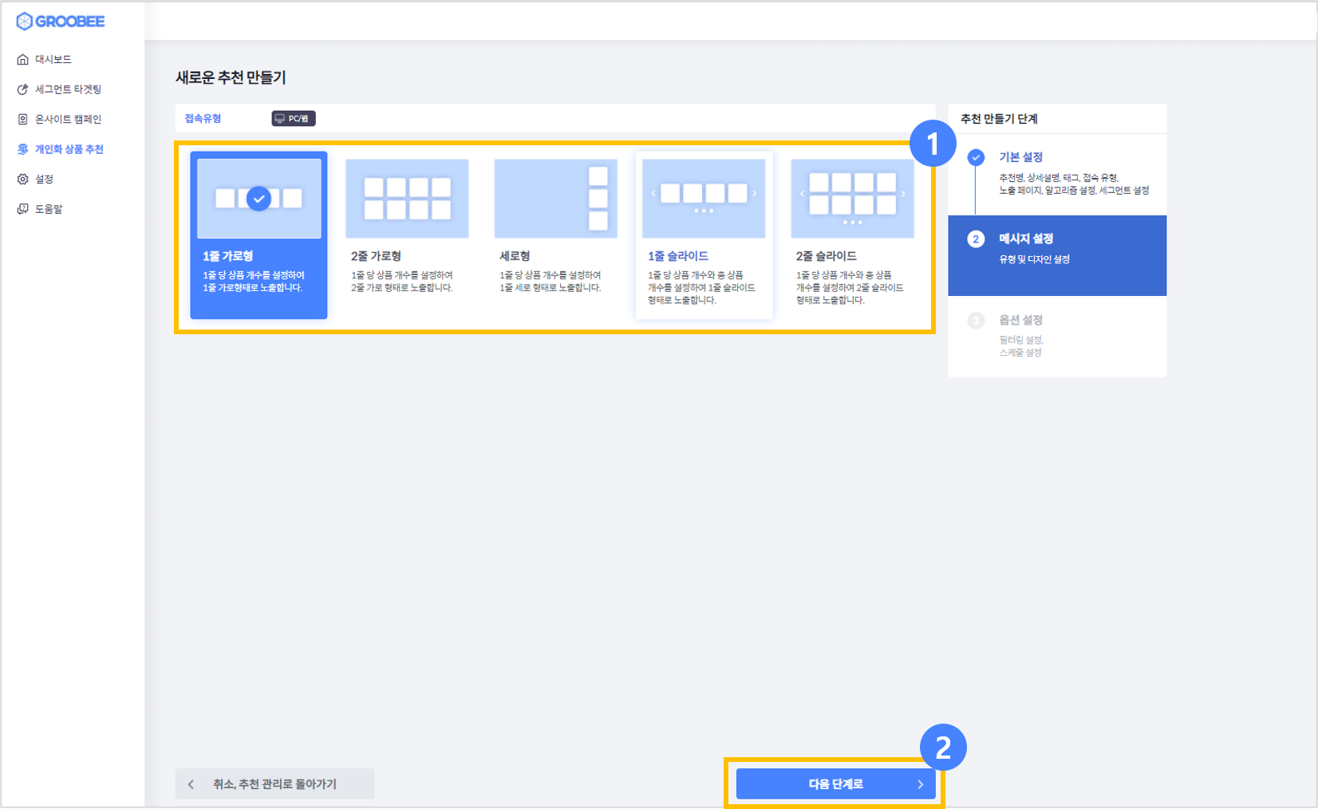Click the 접속유형 label
Viewport: 1318px width, 809px height.
click(203, 118)
